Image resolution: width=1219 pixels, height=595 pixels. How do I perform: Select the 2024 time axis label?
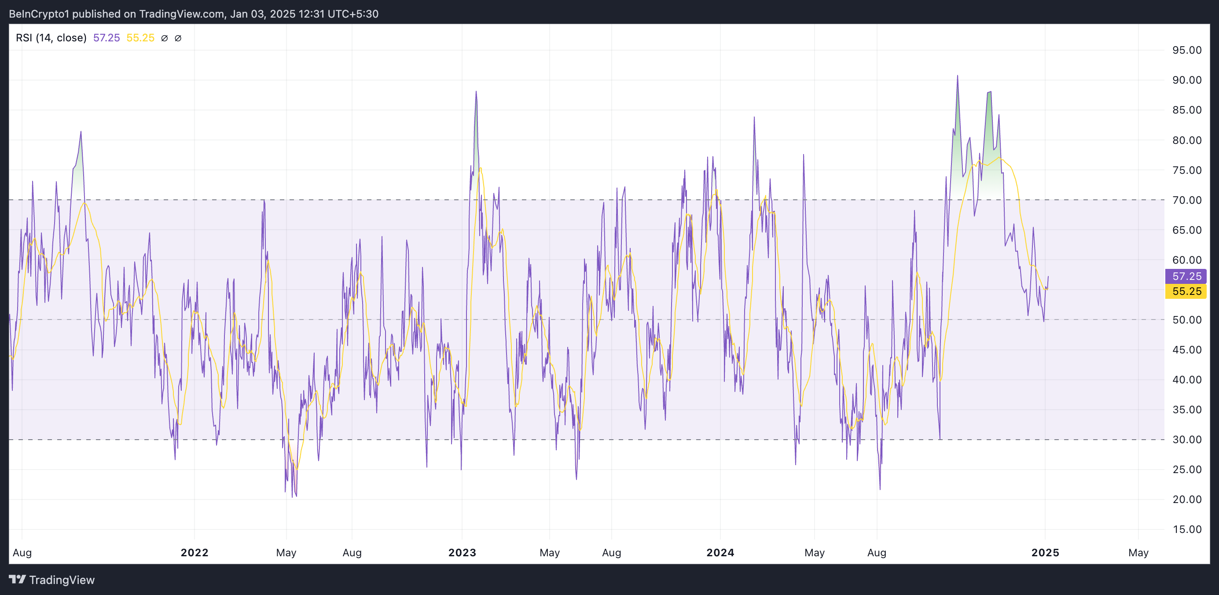click(x=720, y=552)
